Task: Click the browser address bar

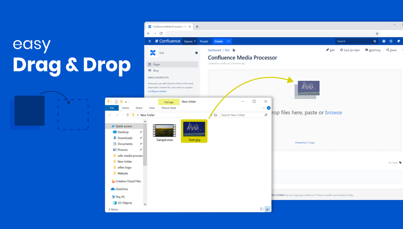Action: (x=270, y=34)
